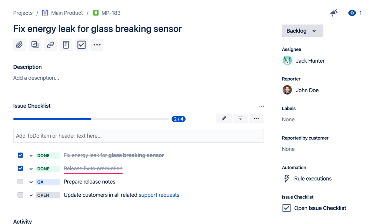
Task: Open the checklist icon in the issue toolbar
Action: 81,45
